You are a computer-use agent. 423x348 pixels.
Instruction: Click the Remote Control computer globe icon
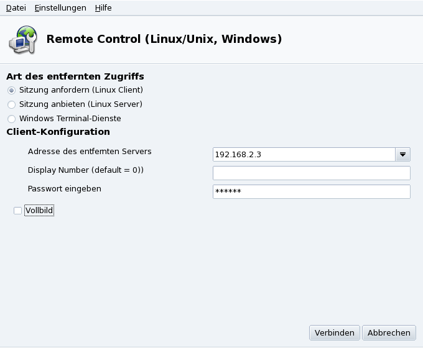21,39
